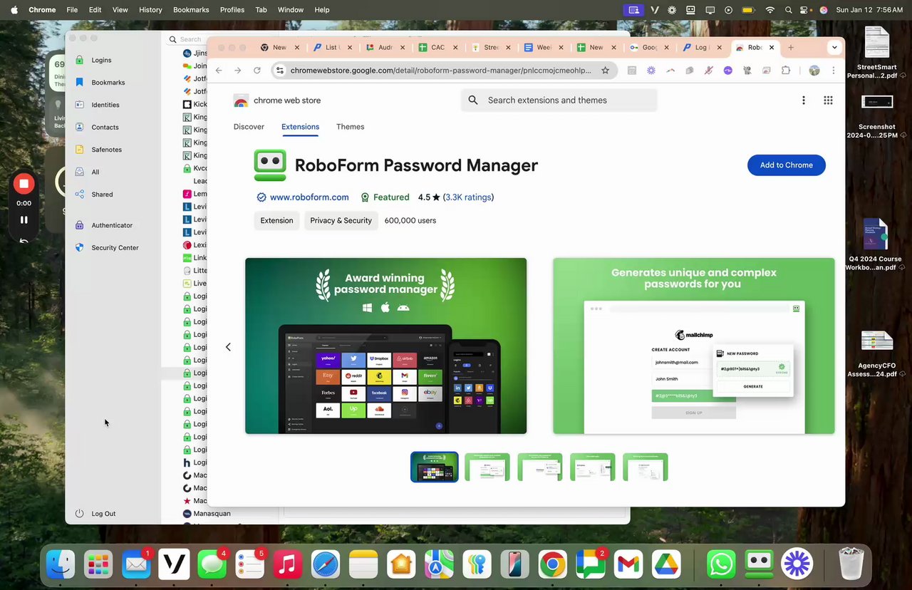Open the Apple menu
This screenshot has width=912, height=590.
14,10
